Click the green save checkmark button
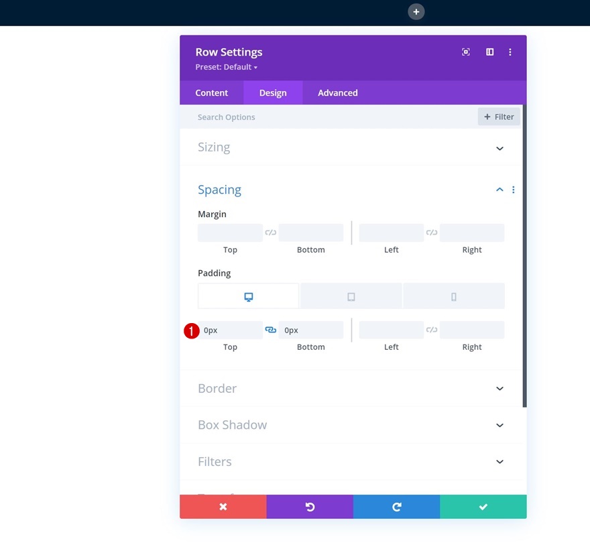Viewport: 590px width, 555px height. (x=483, y=507)
